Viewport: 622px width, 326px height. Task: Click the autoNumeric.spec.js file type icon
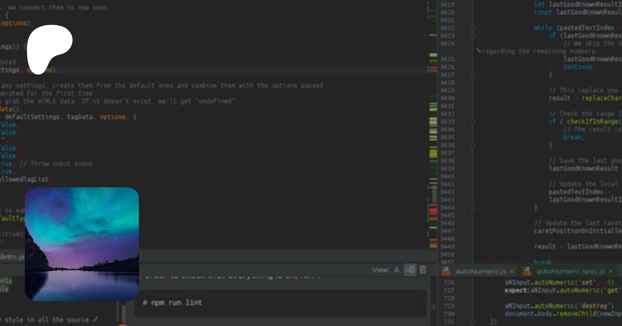(x=527, y=271)
